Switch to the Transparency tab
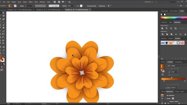The image size is (187, 105). coord(178,62)
